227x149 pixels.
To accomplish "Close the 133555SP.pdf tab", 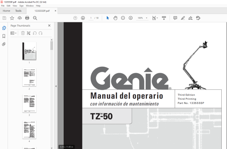I will pyautogui.click(x=56, y=11).
